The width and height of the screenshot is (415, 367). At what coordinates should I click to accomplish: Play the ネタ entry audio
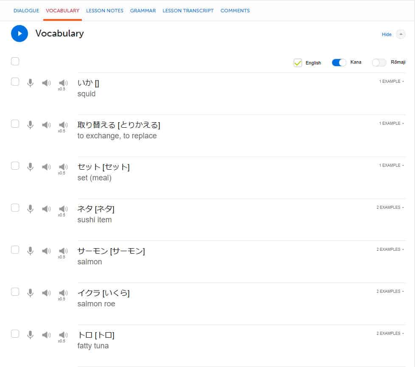(46, 209)
